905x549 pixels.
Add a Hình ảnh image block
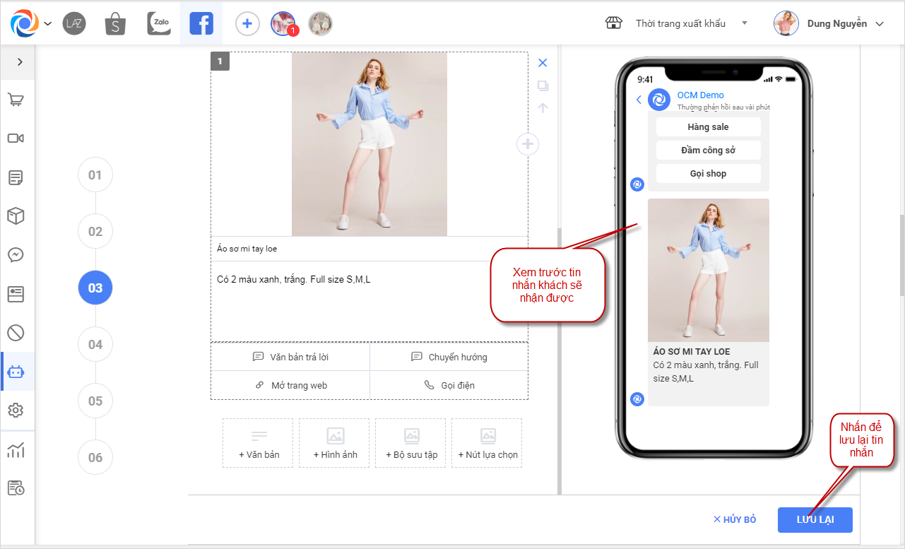[334, 443]
